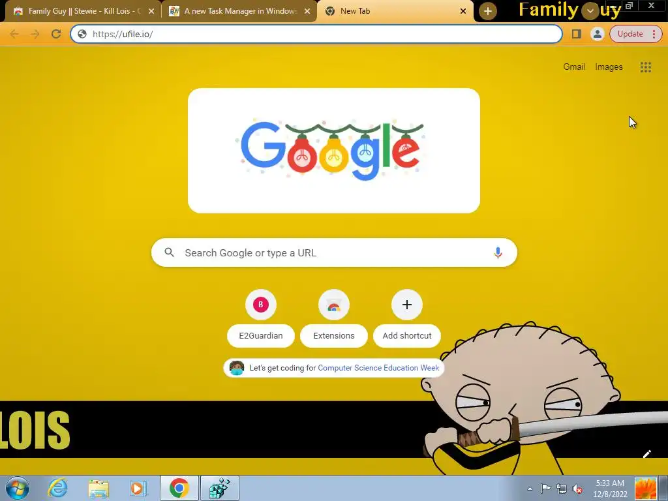The height and width of the screenshot is (501, 668).
Task: Open the Windows Start menu
Action: coord(18,488)
